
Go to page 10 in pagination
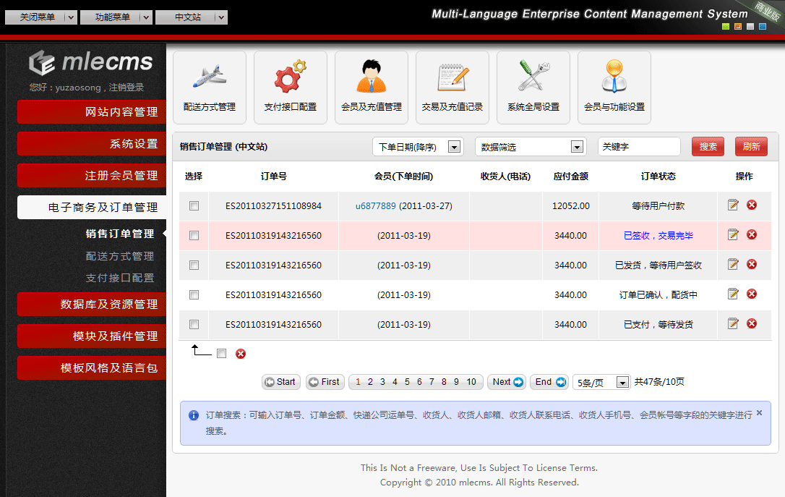[x=471, y=382]
